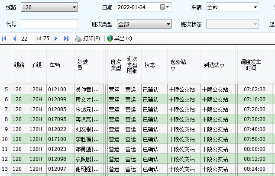This screenshot has width=275, height=176.
Task: Jump to last page of report
Action: (66, 38)
